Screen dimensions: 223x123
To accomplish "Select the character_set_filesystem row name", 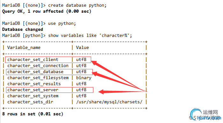I will [x=38, y=78].
